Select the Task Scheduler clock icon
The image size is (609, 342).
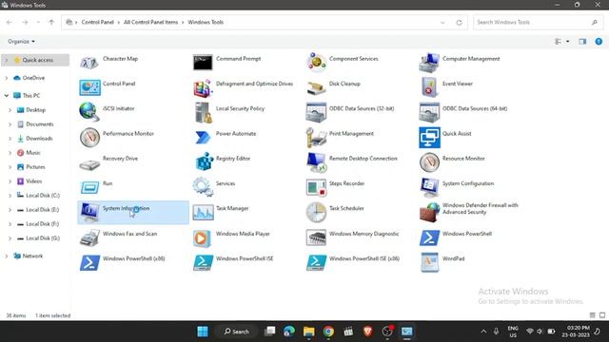pyautogui.click(x=316, y=212)
